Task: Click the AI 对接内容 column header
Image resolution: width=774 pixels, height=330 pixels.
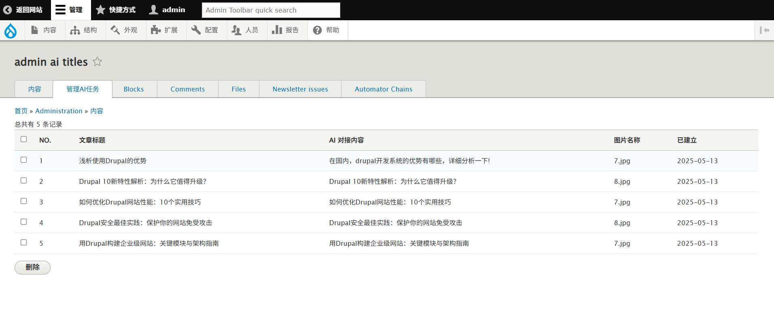Action: pyautogui.click(x=346, y=140)
